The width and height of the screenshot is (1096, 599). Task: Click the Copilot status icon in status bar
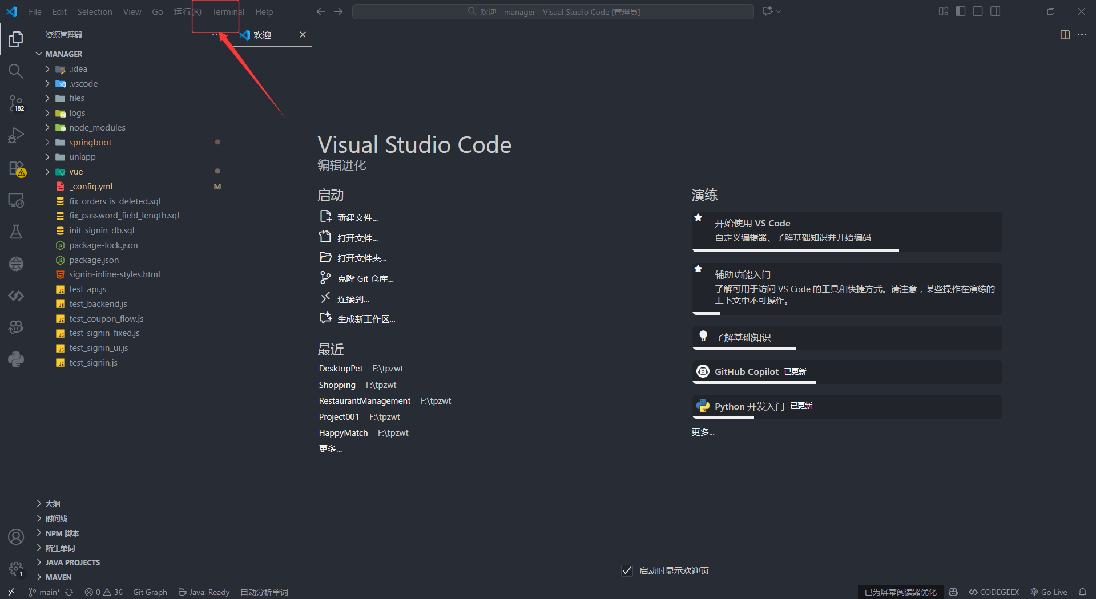[x=953, y=592]
